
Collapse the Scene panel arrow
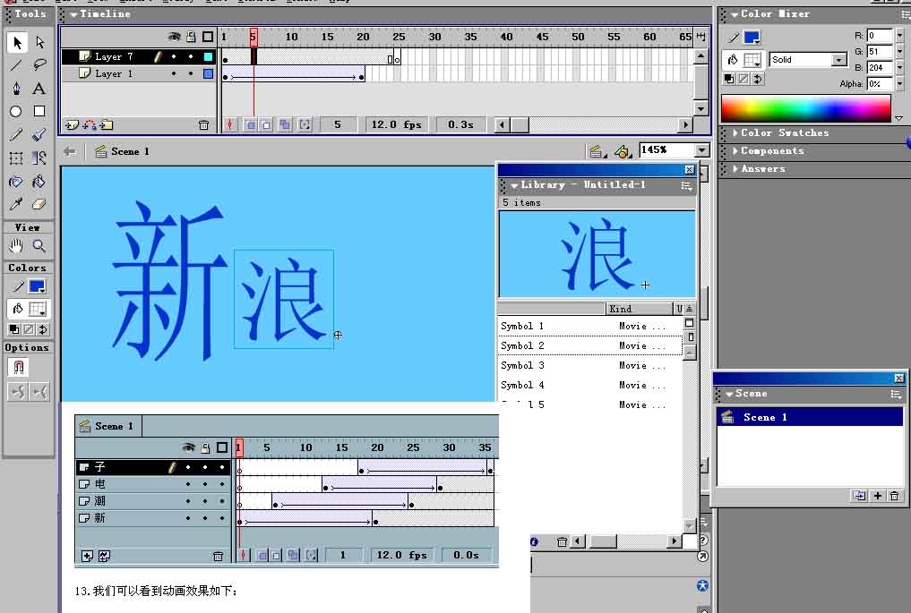[729, 394]
